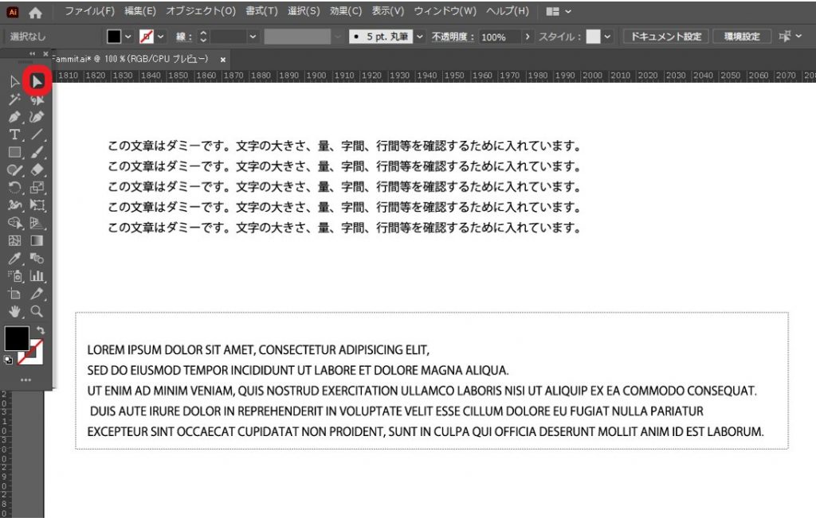This screenshot has width=816, height=518.
Task: Select the Eyedropper tool
Action: (x=14, y=259)
